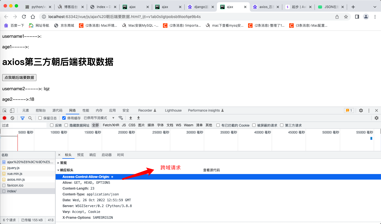
Task: Open the 京东商城 bookmark
Action: tap(64, 26)
